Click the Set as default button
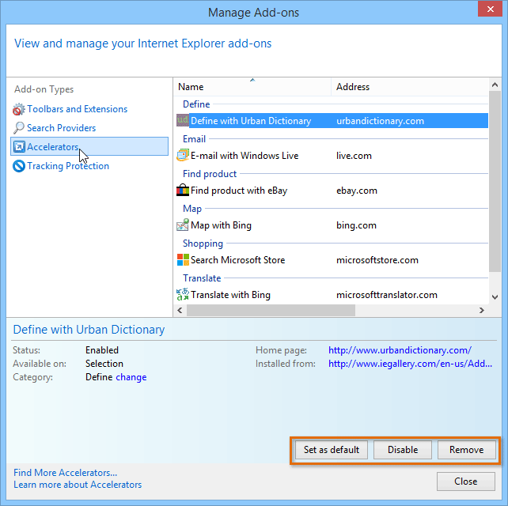This screenshot has height=506, width=508. 332,450
